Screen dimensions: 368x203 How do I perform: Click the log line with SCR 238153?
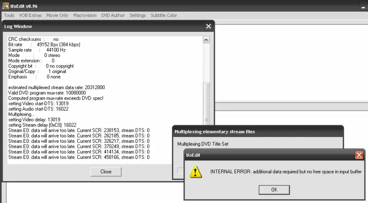79,130
